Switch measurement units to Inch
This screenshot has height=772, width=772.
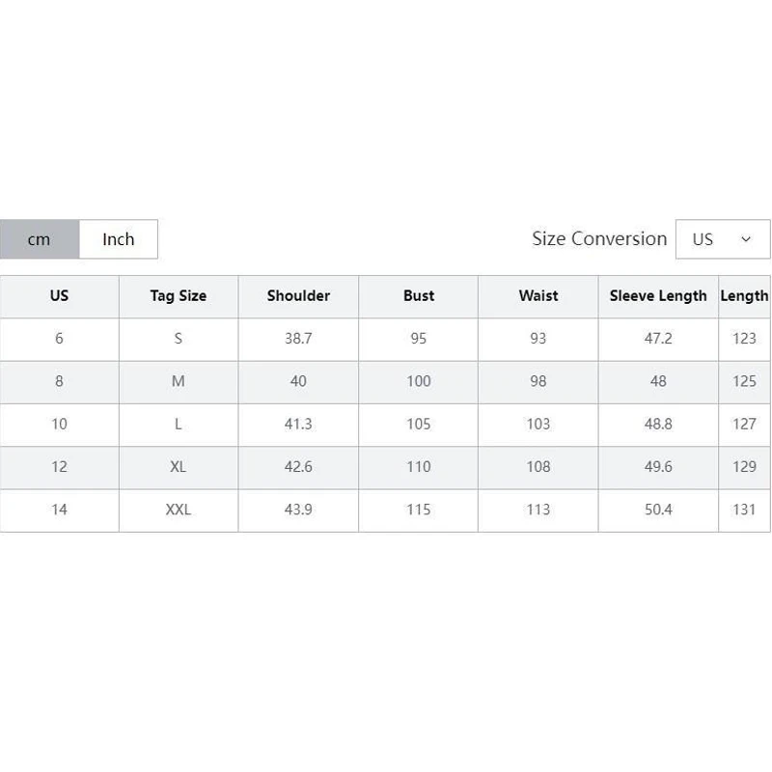[x=118, y=239]
